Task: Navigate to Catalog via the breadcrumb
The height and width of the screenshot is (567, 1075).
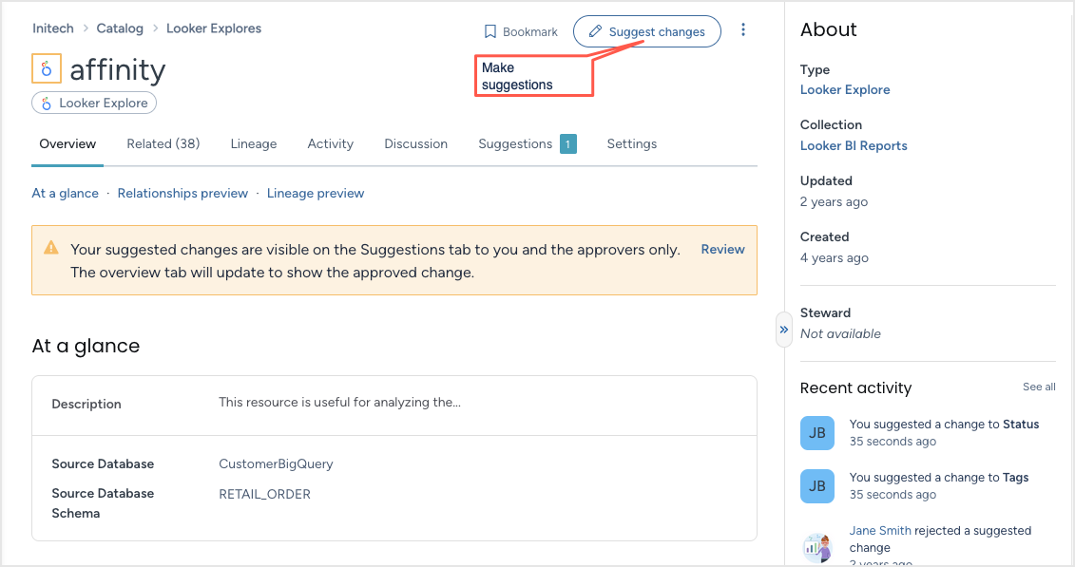Action: click(x=120, y=28)
